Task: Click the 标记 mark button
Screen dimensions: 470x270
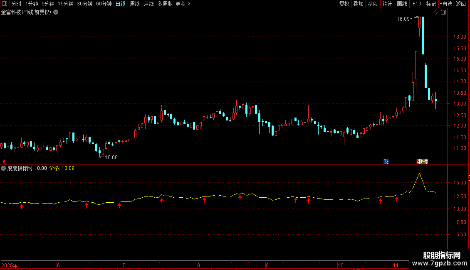Action: (x=431, y=4)
